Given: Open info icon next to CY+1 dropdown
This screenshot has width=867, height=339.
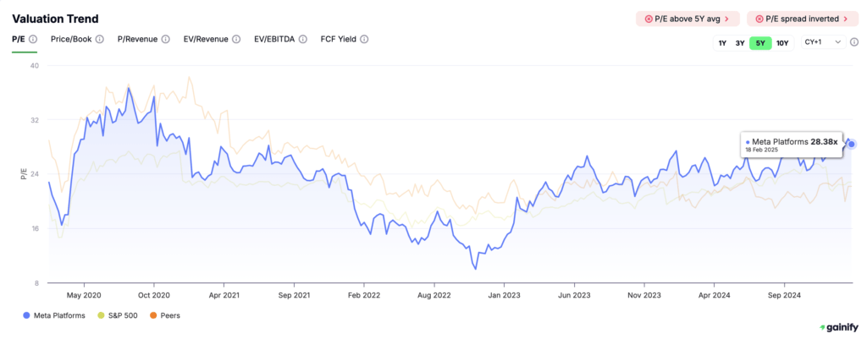Looking at the screenshot, I should (x=854, y=42).
